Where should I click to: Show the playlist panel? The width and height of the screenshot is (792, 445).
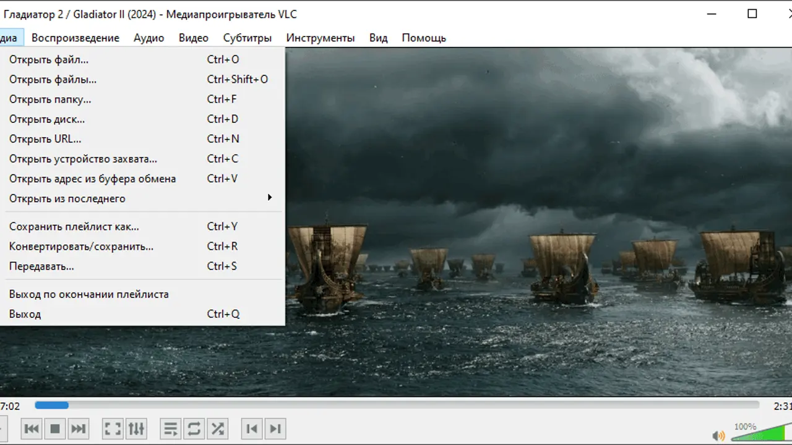click(x=170, y=428)
